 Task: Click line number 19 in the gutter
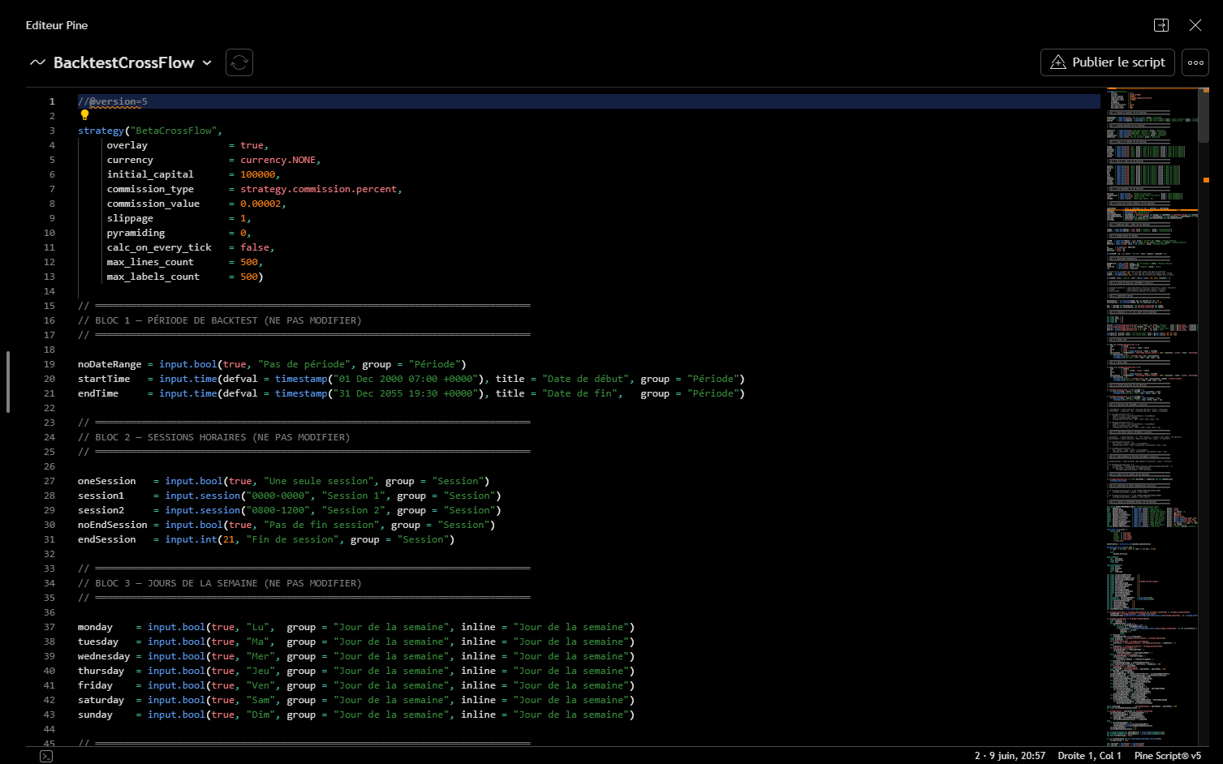50,364
